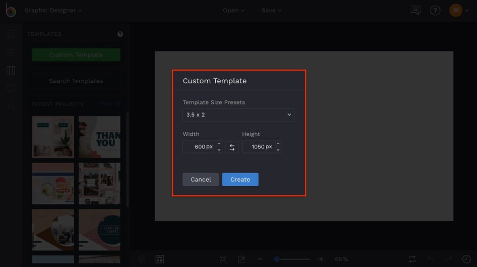Open the Thank You template thumbnail

click(100, 137)
